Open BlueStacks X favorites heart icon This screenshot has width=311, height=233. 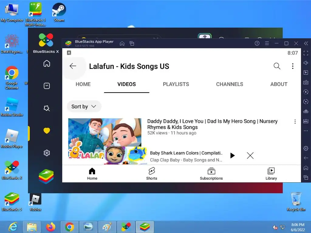[x=47, y=130]
